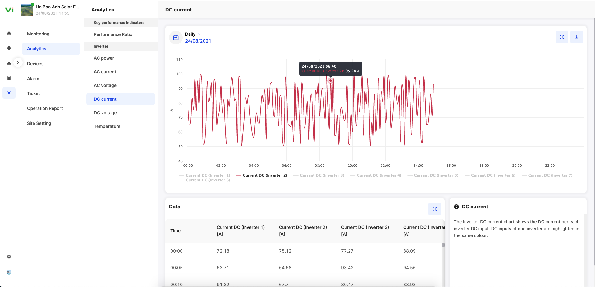Viewport: 595px width, 287px height.
Task: Download the DC current chart
Action: [576, 37]
